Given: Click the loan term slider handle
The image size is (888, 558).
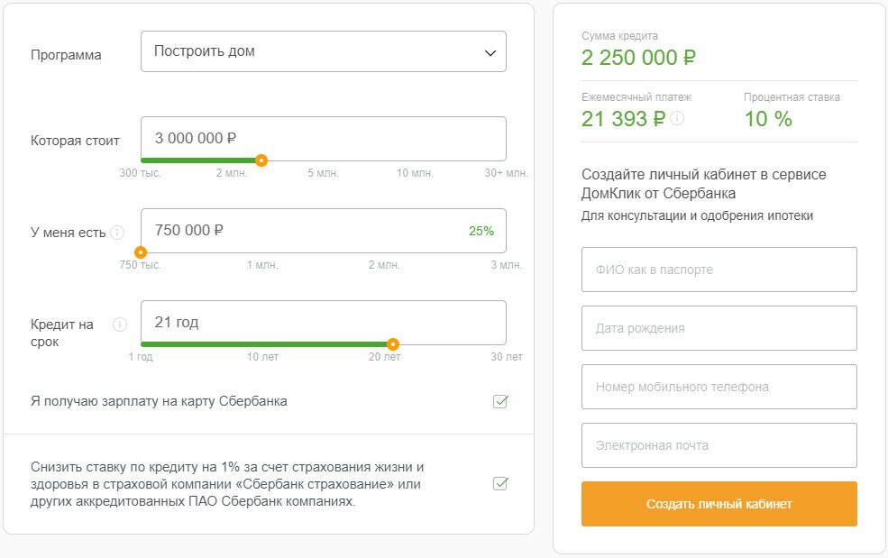Looking at the screenshot, I should tap(393, 344).
